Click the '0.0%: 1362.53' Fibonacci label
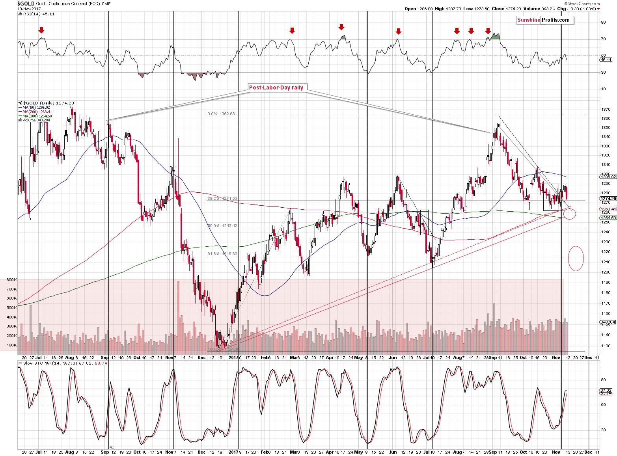This screenshot has width=617, height=456. 221,114
